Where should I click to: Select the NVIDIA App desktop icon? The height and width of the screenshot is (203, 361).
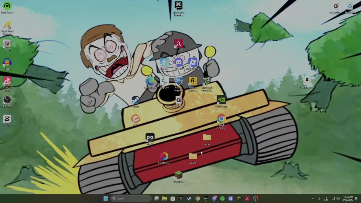point(221,102)
